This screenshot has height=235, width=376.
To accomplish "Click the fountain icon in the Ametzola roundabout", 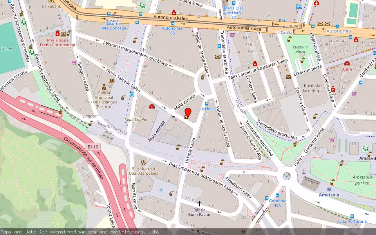I will click(287, 176).
